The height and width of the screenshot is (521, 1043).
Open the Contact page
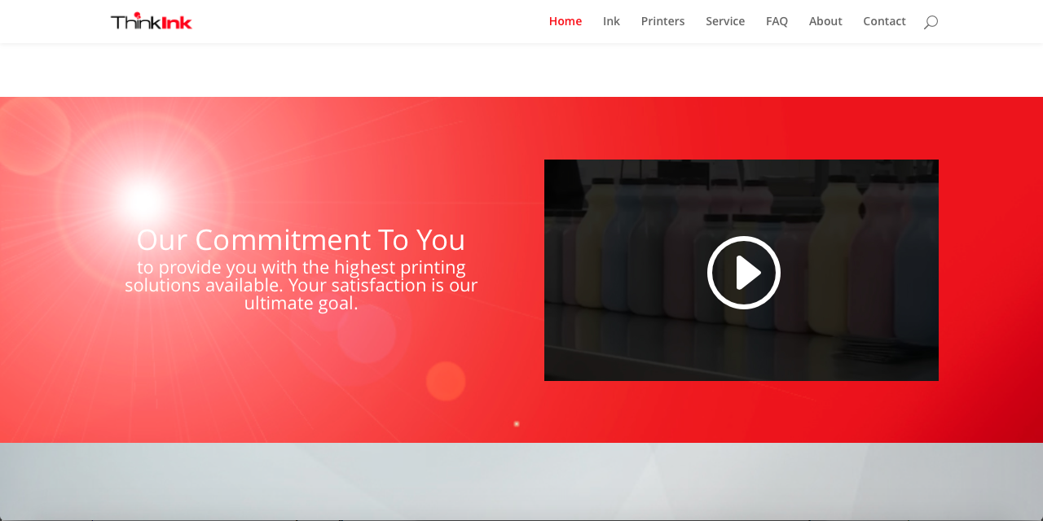884,21
